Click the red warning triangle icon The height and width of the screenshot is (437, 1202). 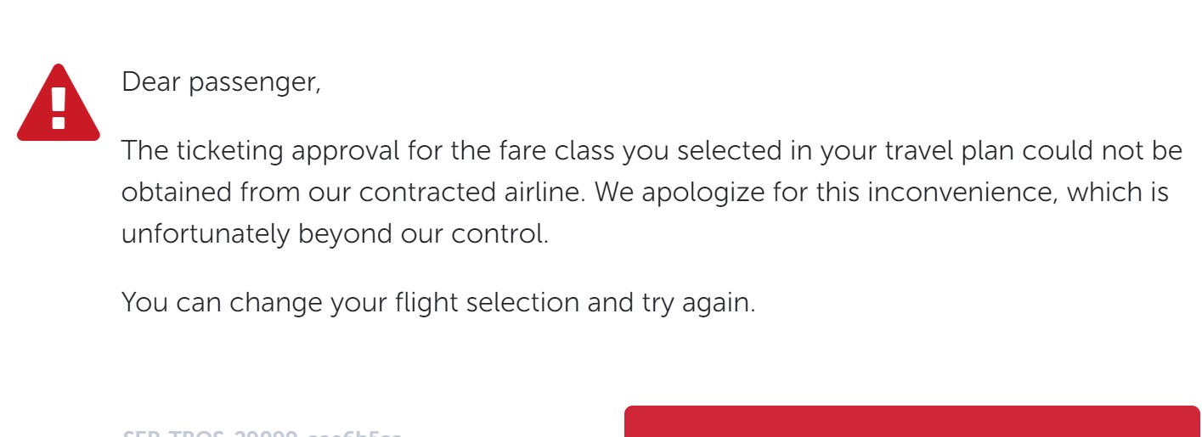point(59,104)
